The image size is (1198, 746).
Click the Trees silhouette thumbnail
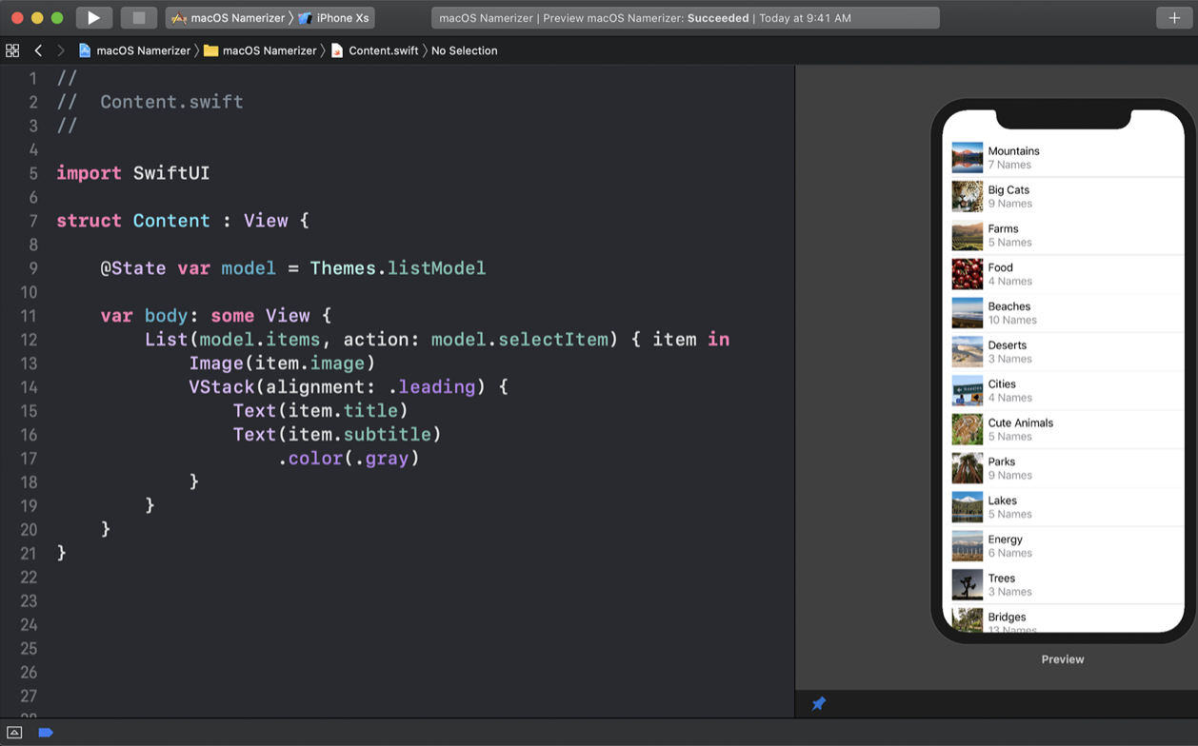tap(968, 584)
